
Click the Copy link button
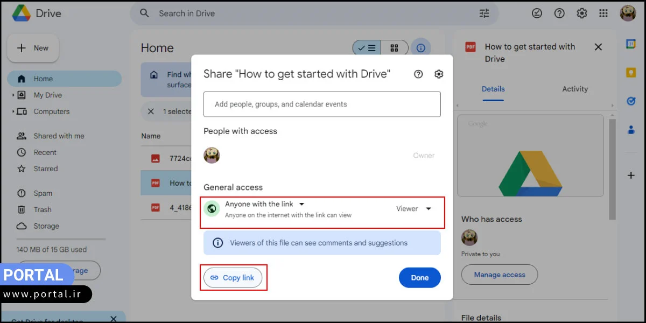pyautogui.click(x=233, y=278)
